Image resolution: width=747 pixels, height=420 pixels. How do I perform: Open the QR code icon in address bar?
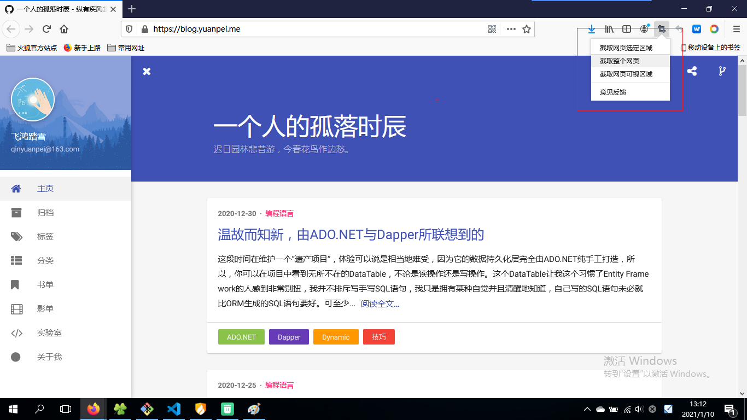coord(492,29)
